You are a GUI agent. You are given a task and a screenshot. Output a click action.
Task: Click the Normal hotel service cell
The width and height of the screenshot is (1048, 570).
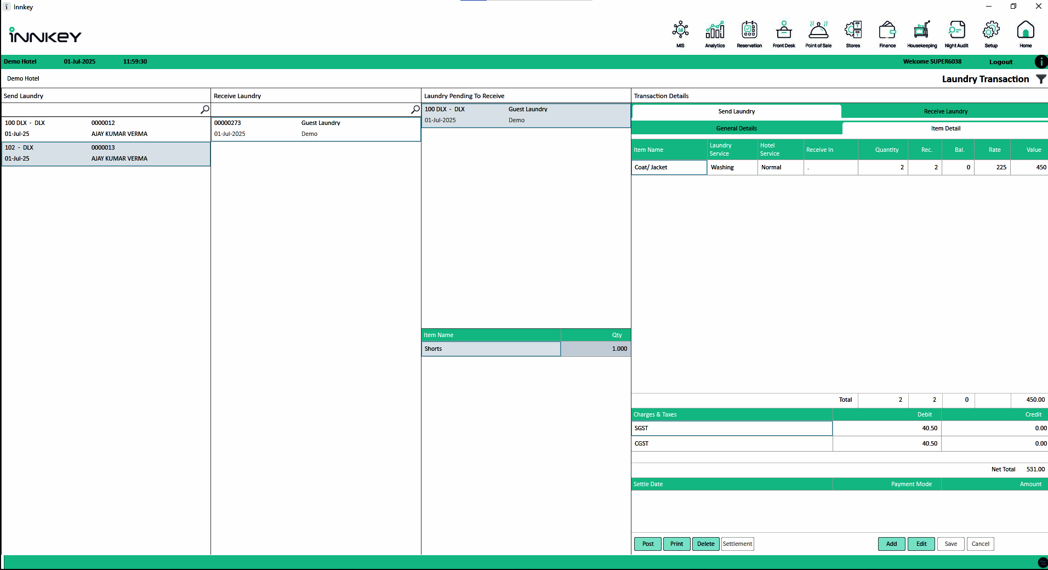(781, 167)
